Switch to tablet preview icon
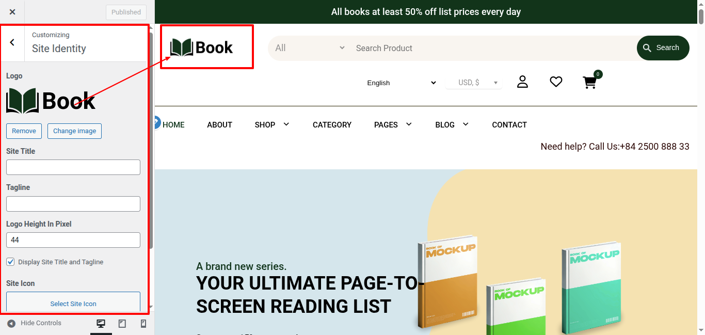 pos(122,324)
